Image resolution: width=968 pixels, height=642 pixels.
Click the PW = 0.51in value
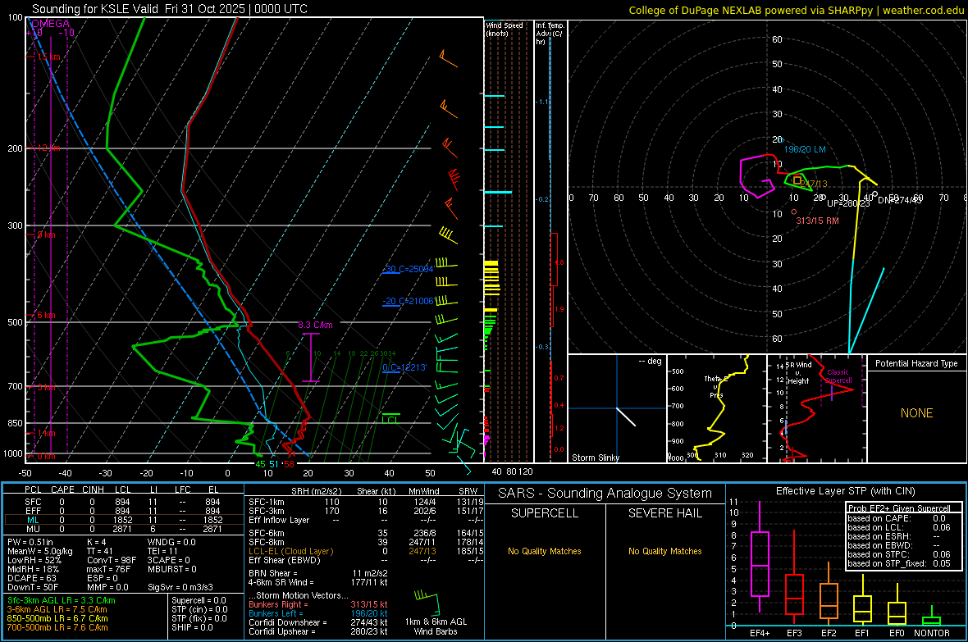(x=30, y=542)
